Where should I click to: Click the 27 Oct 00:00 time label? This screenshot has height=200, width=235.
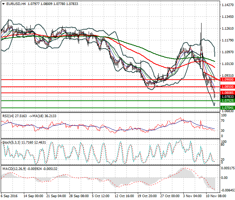click(170, 196)
